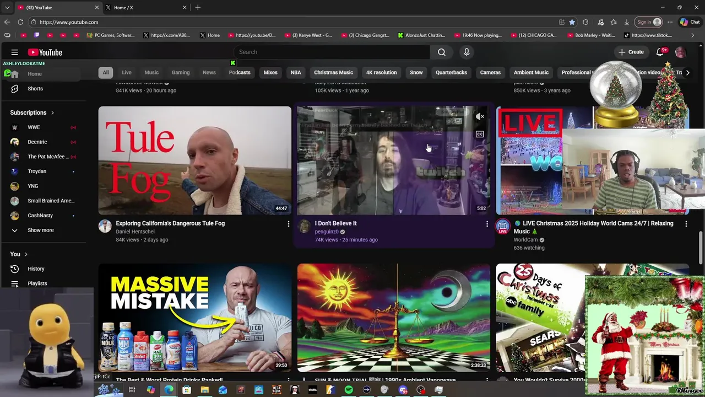Reload the page in the browser
This screenshot has height=397, width=705.
click(20, 22)
